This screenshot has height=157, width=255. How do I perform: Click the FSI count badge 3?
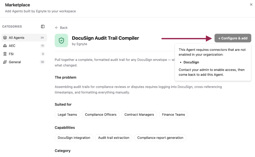43,54
